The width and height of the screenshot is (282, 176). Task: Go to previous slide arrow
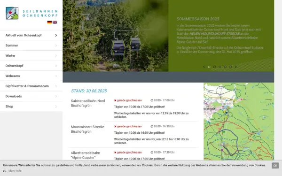pos(204,67)
